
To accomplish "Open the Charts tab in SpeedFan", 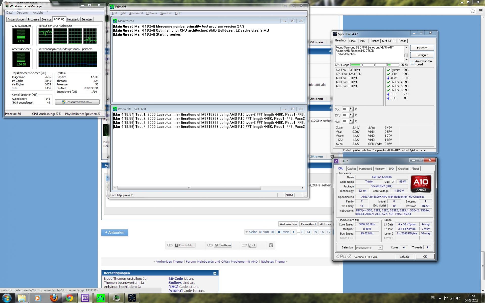I will tap(402, 41).
